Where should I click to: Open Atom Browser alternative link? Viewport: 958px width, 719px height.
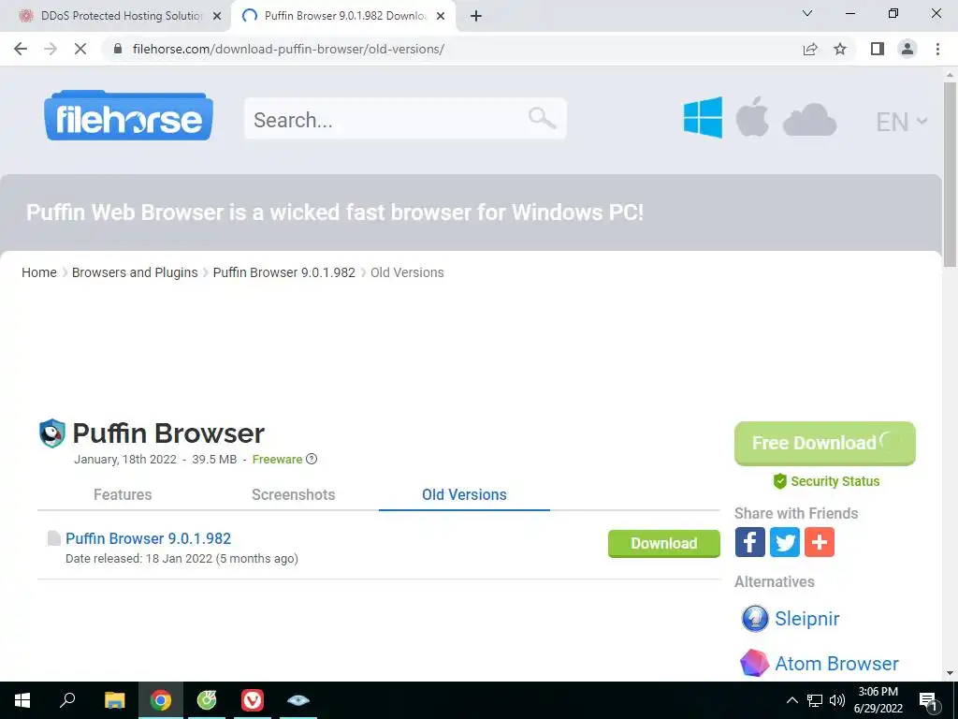click(836, 664)
